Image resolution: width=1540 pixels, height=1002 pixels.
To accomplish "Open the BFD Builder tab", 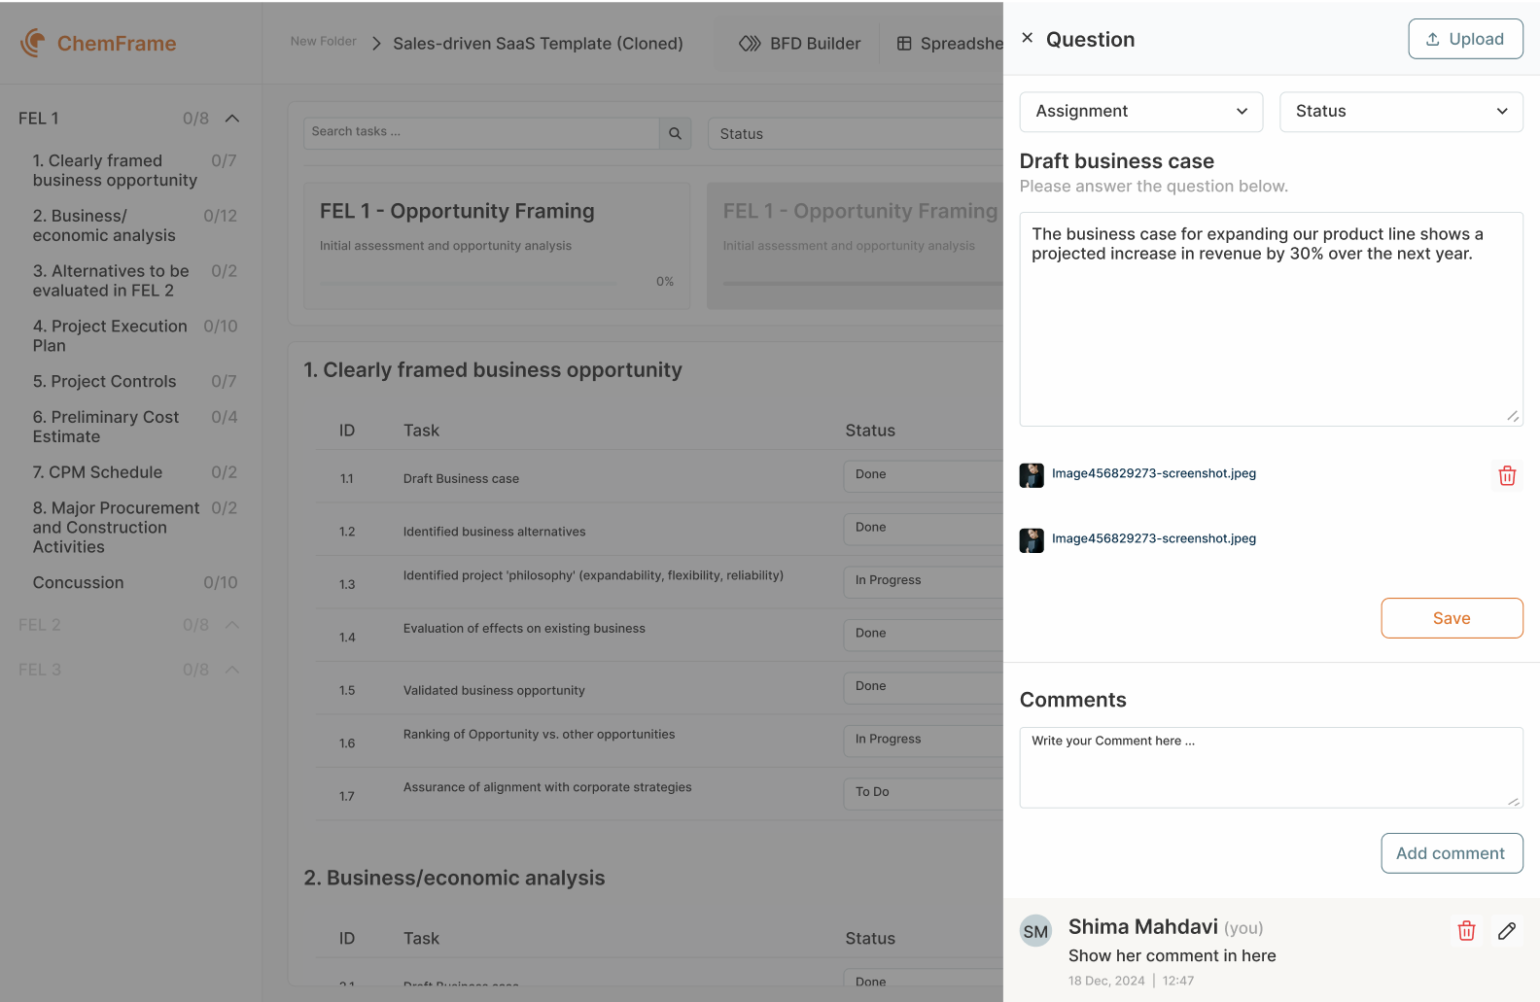I will [x=799, y=44].
